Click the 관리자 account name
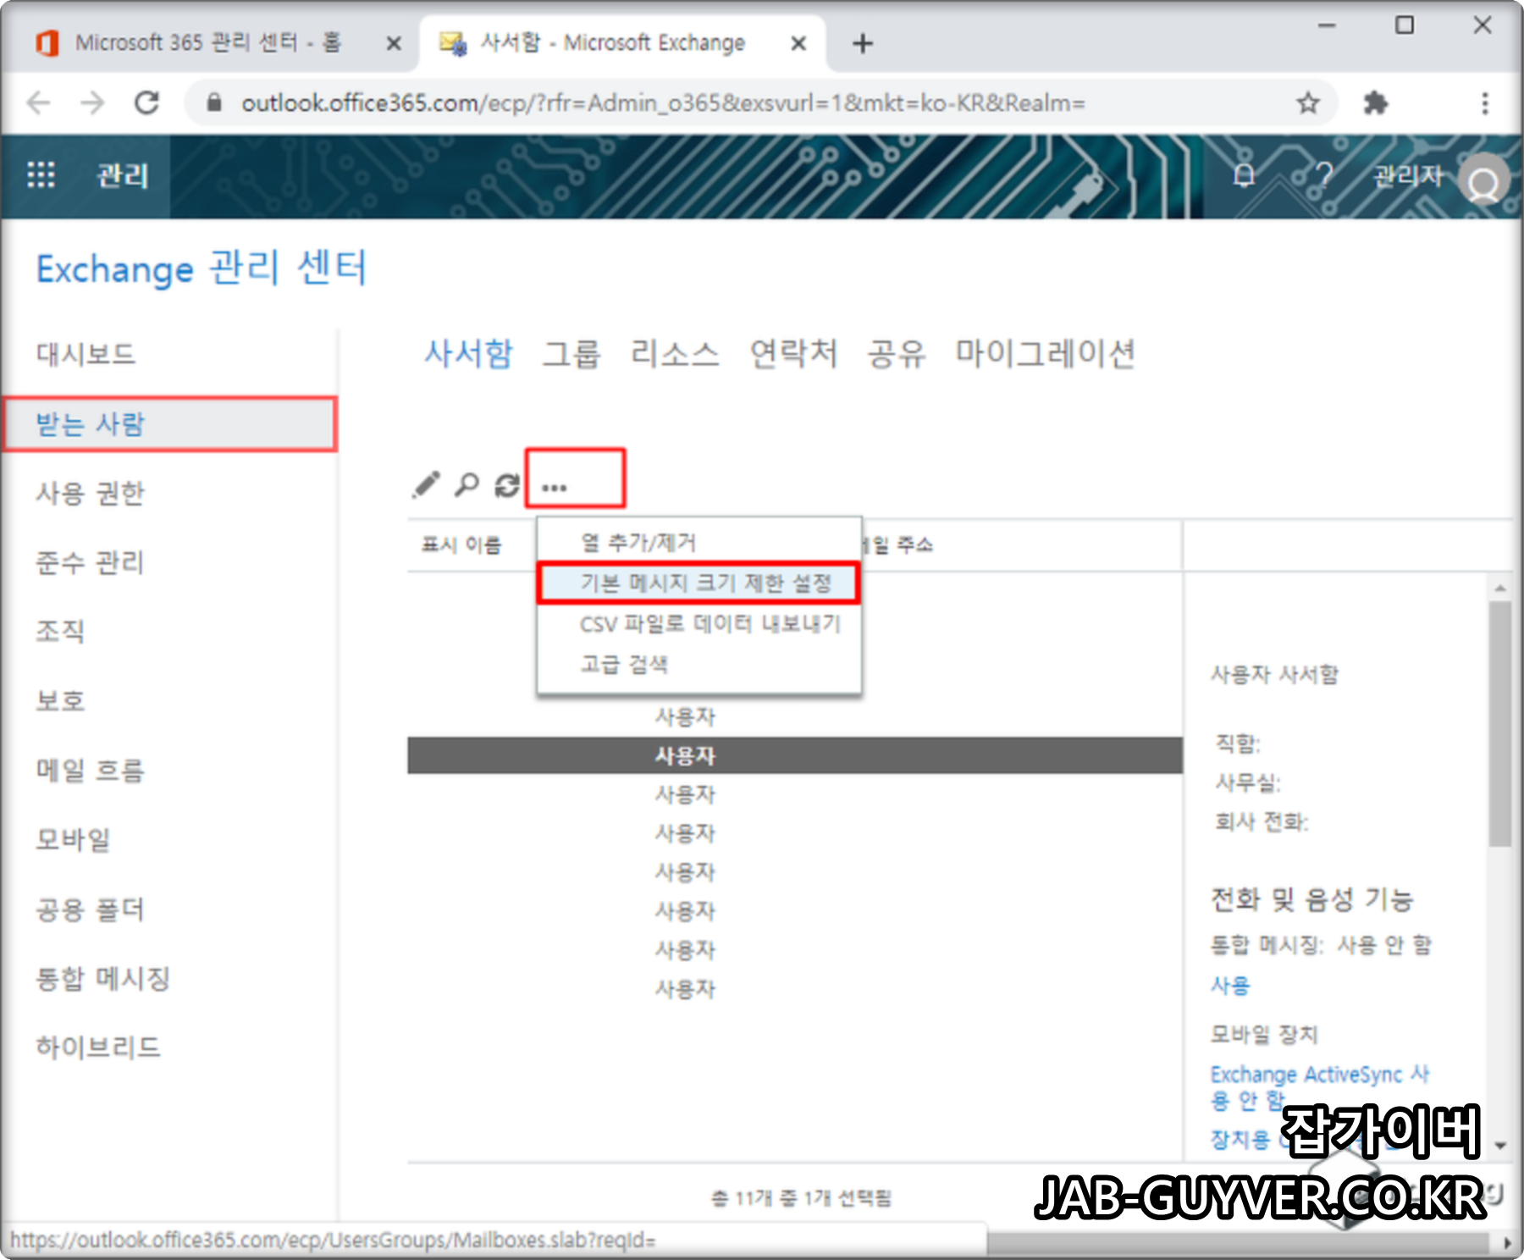This screenshot has width=1524, height=1260. (x=1408, y=175)
